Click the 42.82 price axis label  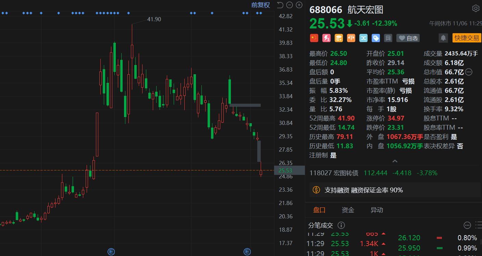(x=286, y=16)
